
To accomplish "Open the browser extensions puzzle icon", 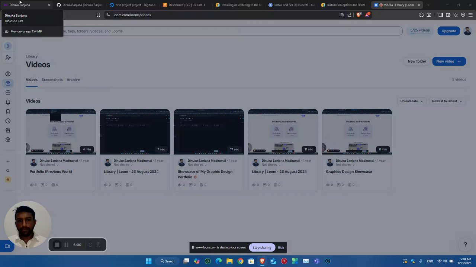I will [421, 15].
